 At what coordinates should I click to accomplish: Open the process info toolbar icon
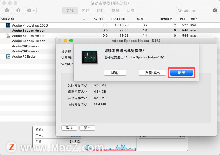pos(18,10)
